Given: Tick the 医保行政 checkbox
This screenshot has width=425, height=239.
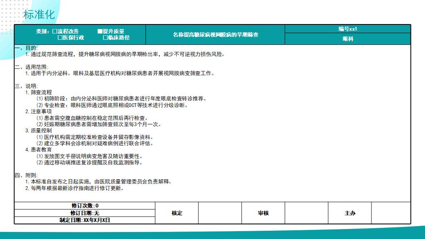Looking at the screenshot, I should tap(60, 38).
